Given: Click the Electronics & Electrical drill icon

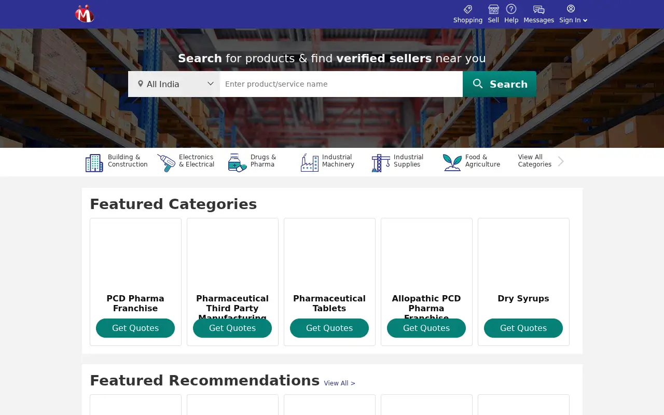Looking at the screenshot, I should tap(166, 162).
